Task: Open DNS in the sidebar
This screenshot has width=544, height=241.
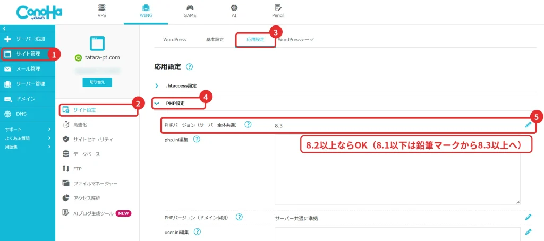Action: click(28, 114)
